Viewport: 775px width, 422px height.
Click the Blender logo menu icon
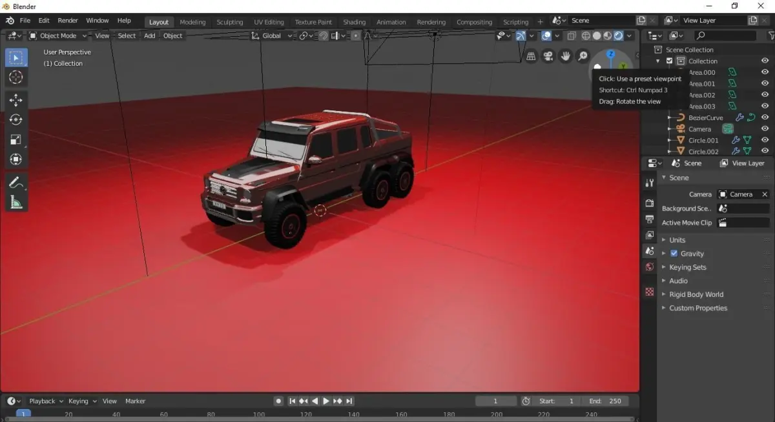tap(10, 21)
